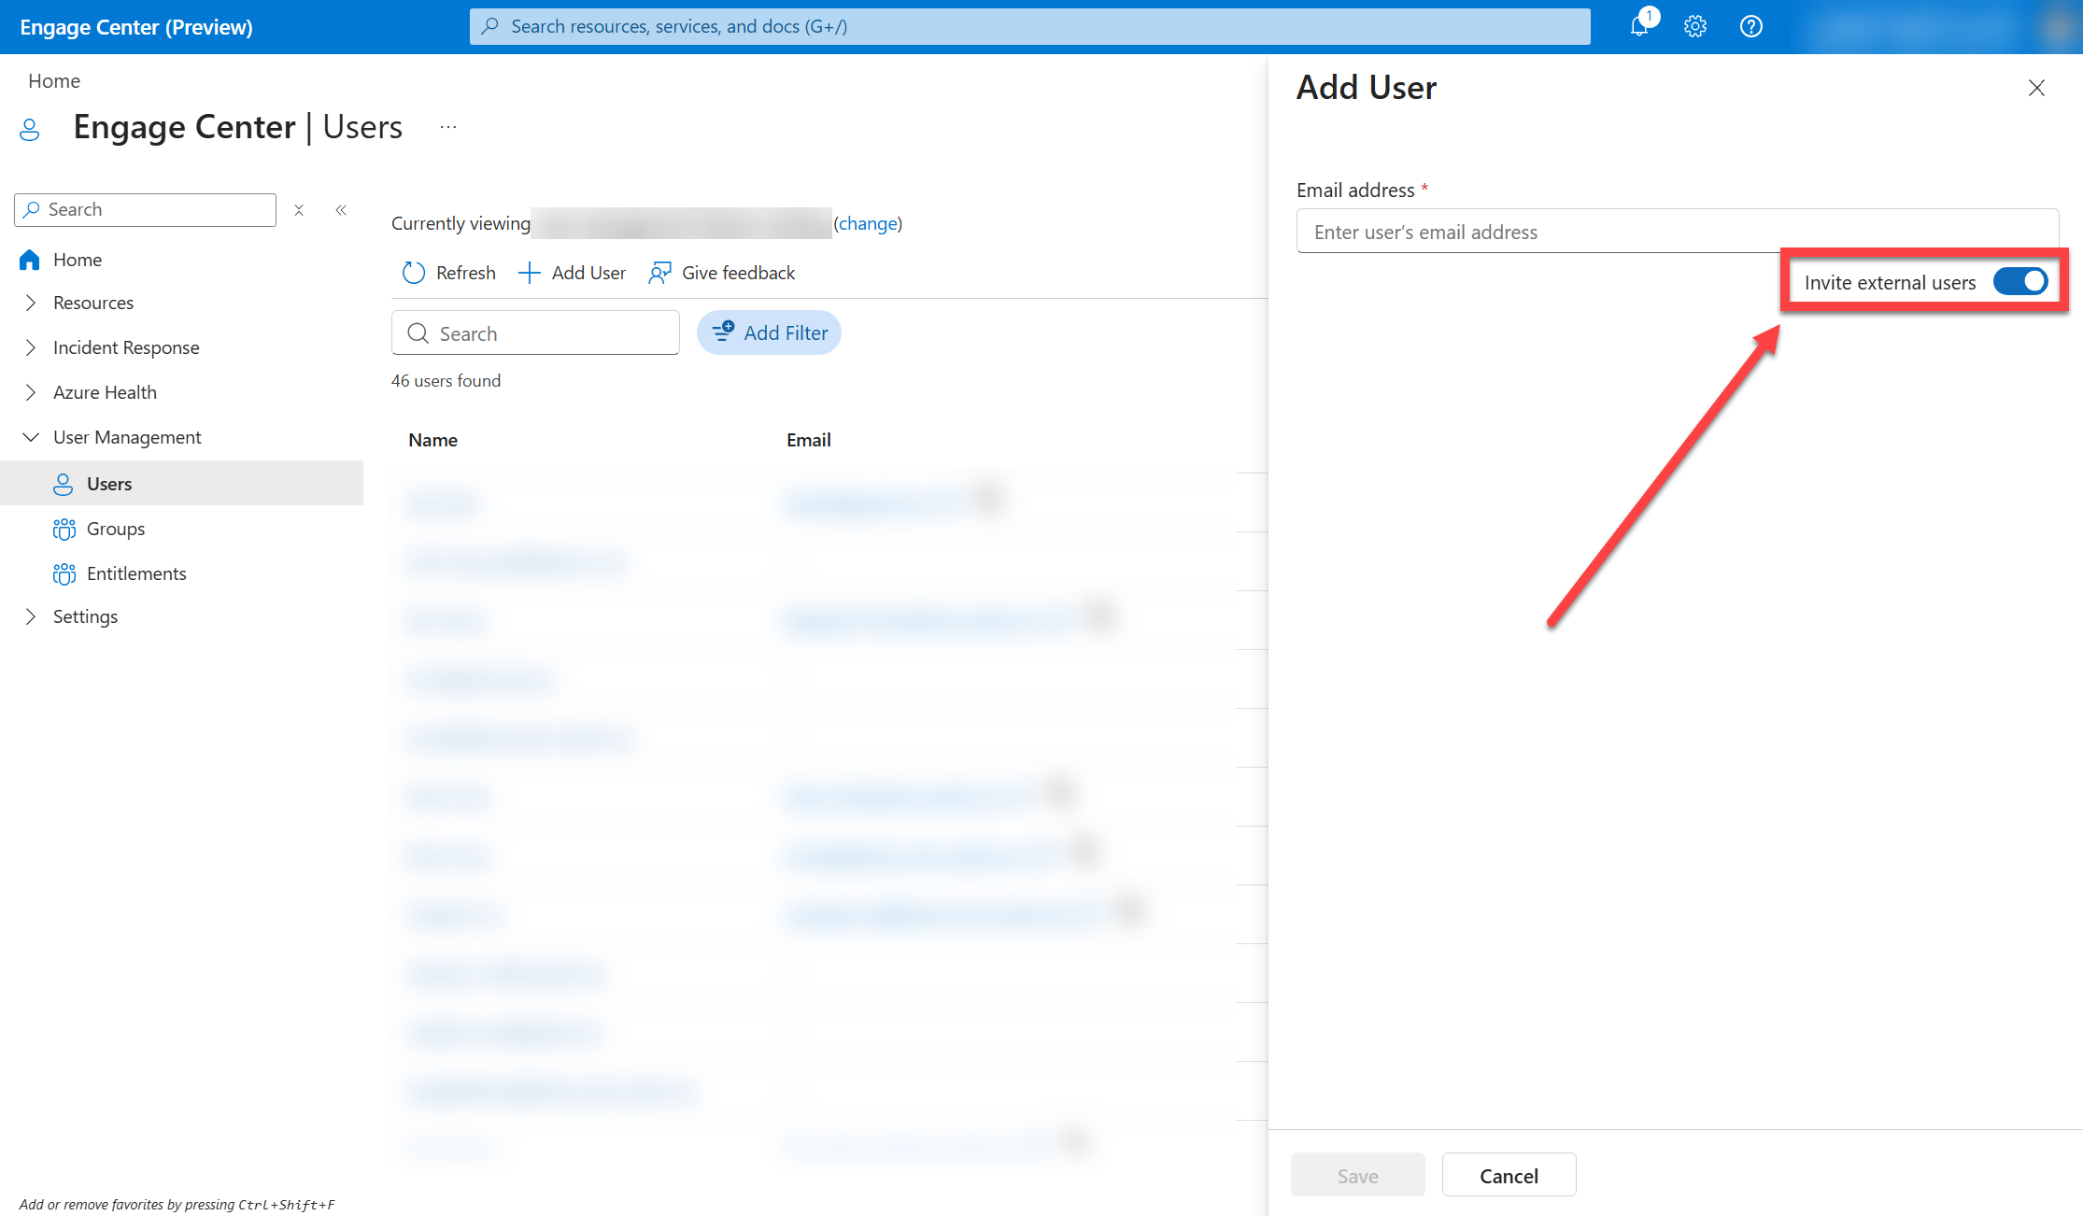
Task: Click the Entitlements icon in sidebar
Action: point(64,573)
